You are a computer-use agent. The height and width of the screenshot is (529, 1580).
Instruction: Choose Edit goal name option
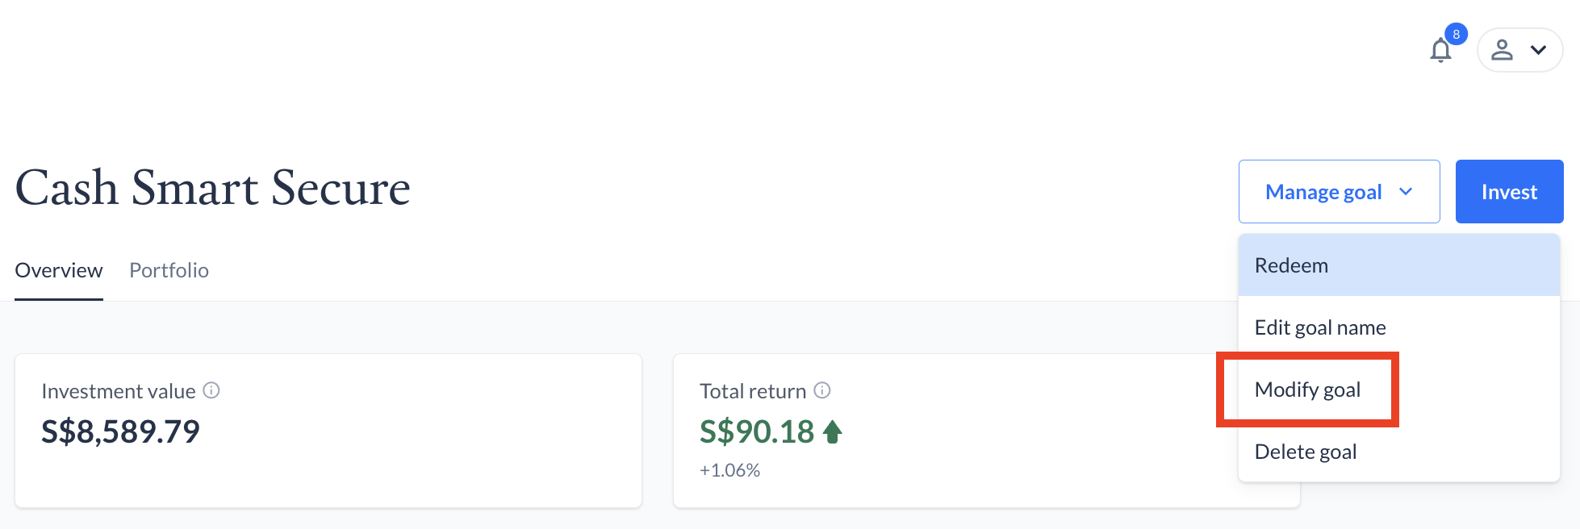point(1399,327)
